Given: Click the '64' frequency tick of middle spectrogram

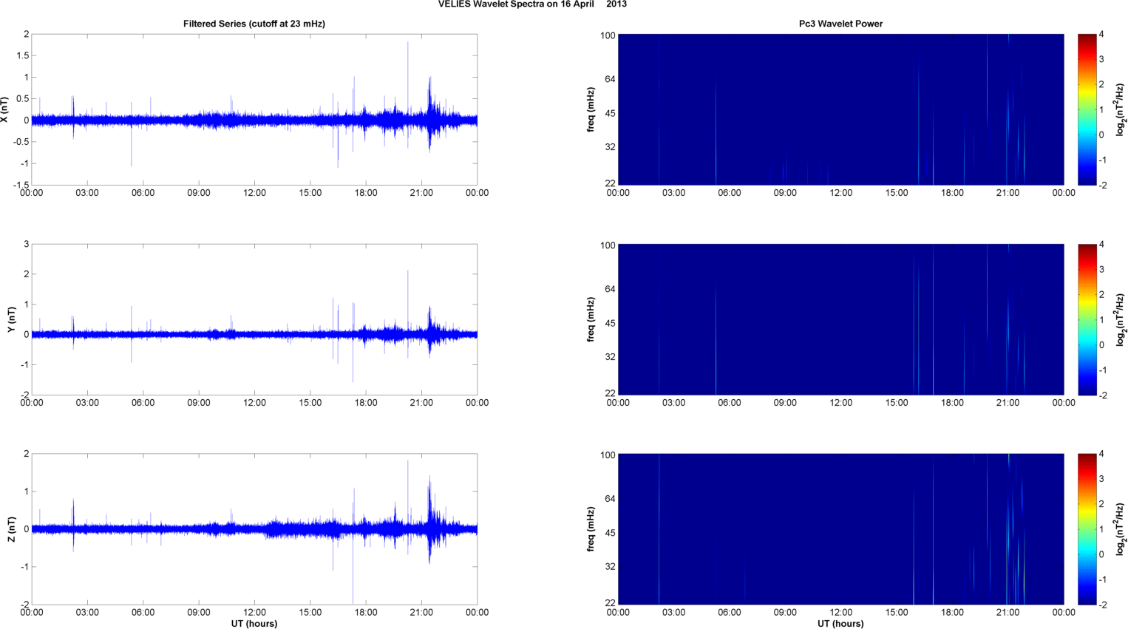Looking at the screenshot, I should tap(611, 289).
